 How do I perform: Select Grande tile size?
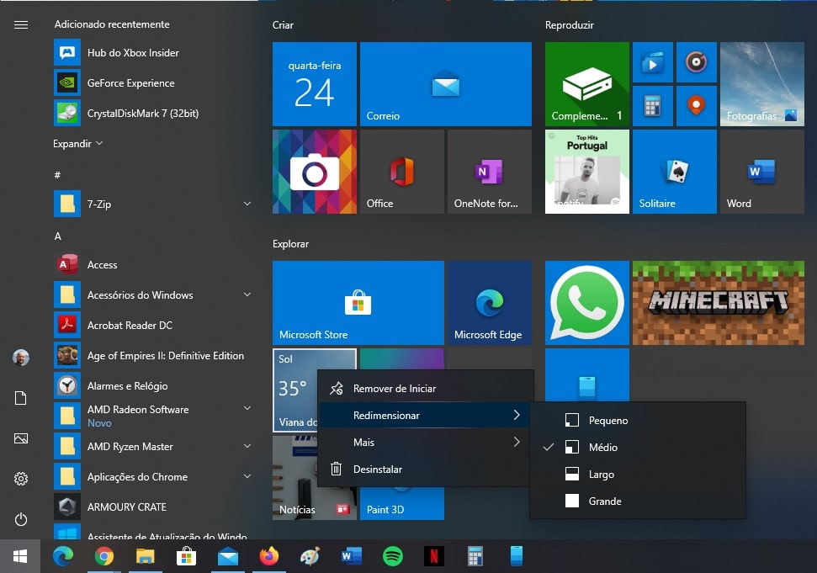tap(638, 501)
